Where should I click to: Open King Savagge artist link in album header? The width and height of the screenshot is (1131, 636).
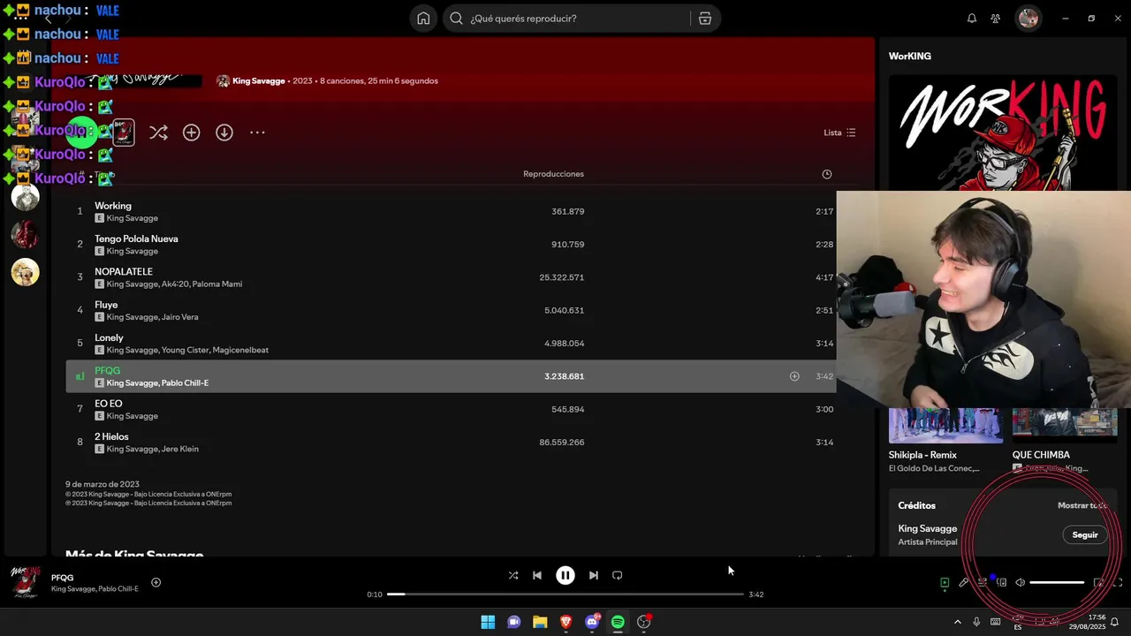tap(258, 80)
